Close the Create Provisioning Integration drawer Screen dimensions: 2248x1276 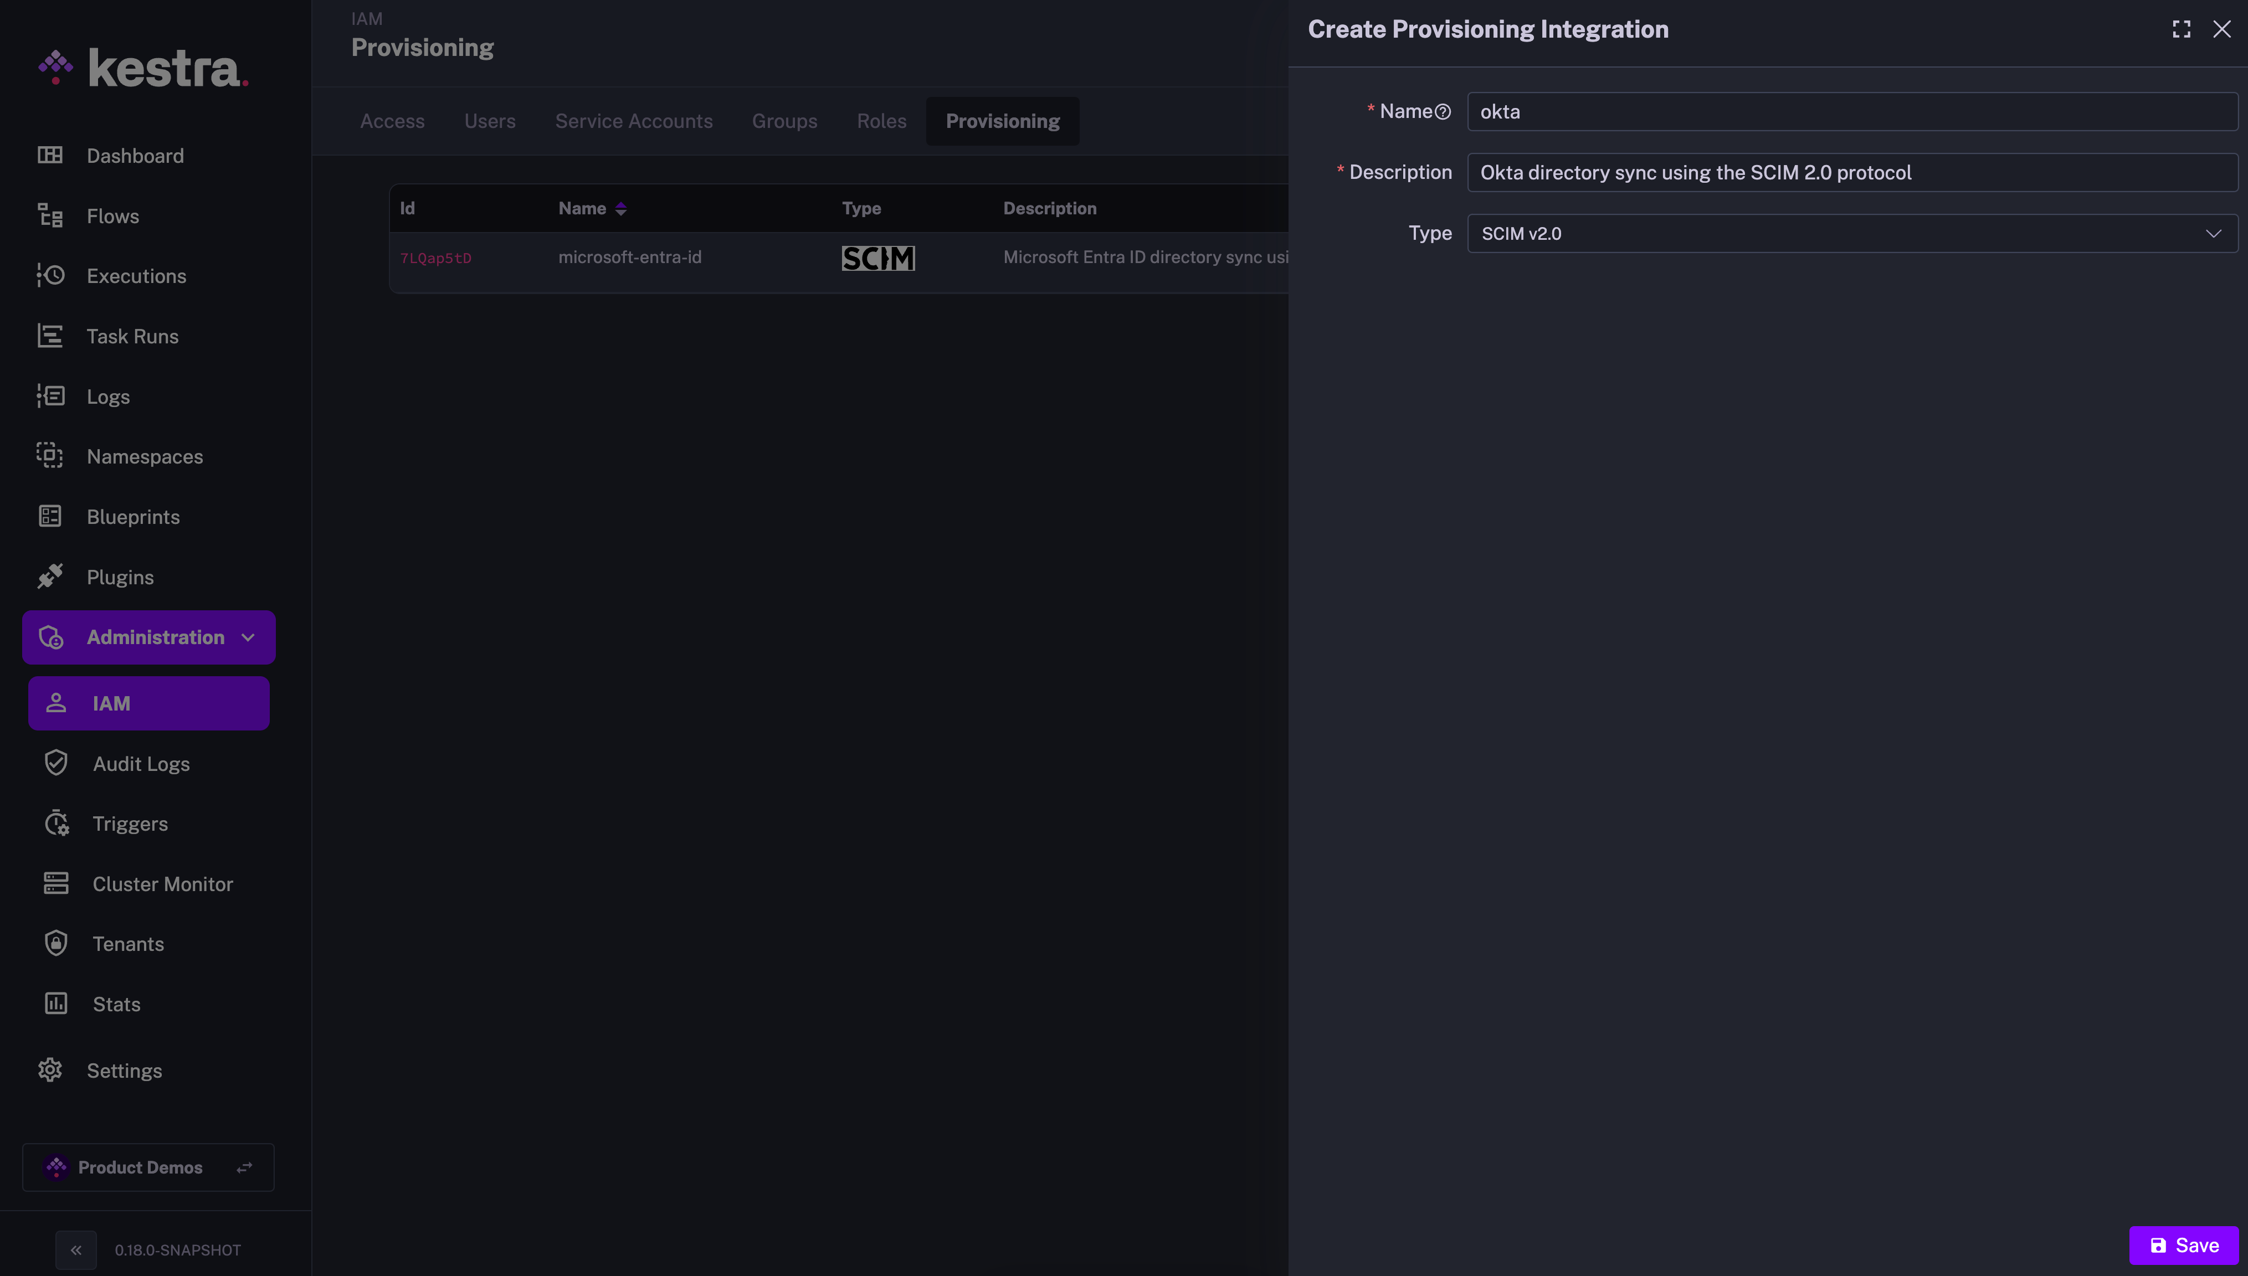2222,29
